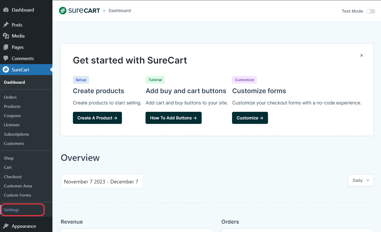Select the SureCart icon in the sidebar
Viewport: 381px width, 232px height.
pyautogui.click(x=6, y=69)
